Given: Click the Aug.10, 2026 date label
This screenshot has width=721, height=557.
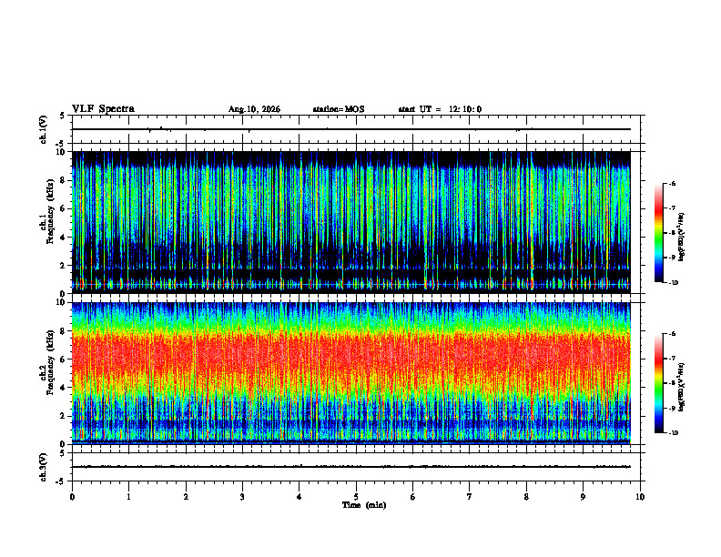Looking at the screenshot, I should point(254,109).
